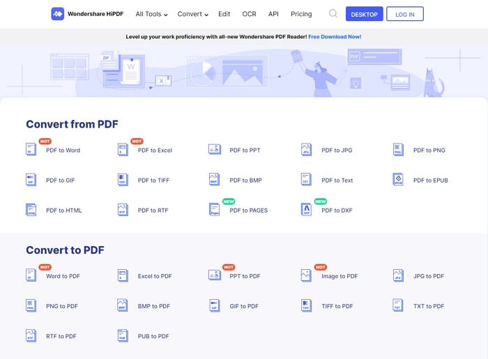Screen dimensions: 488x359
Task: Click the PDF to Word file icon
Action: [x=31, y=149]
